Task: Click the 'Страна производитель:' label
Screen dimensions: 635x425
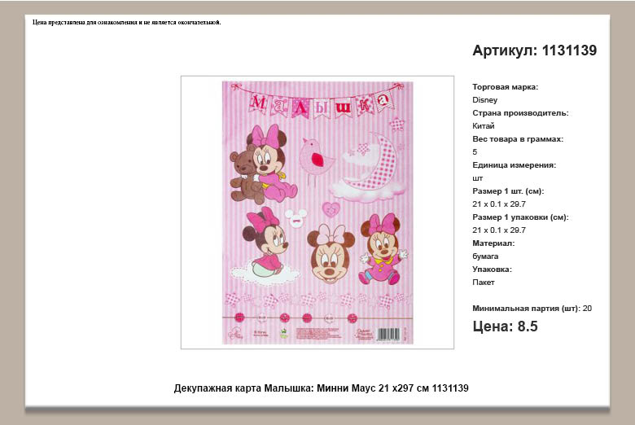Action: pos(520,113)
